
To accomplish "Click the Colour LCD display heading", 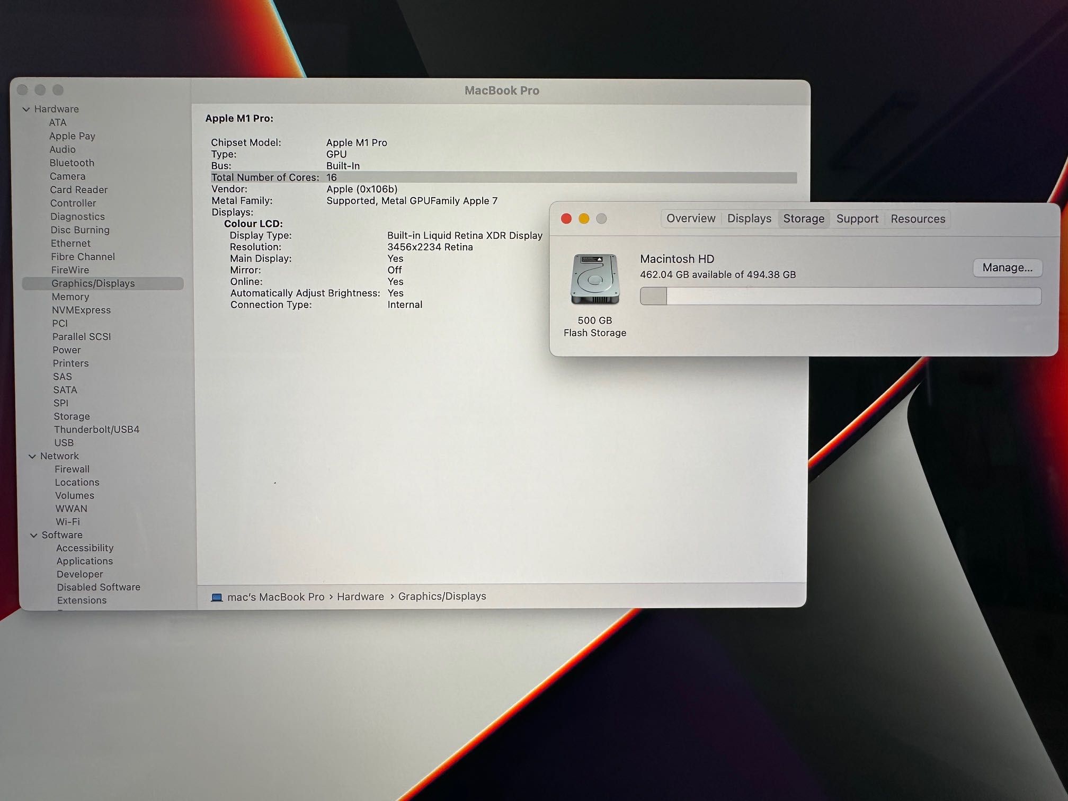I will click(253, 224).
